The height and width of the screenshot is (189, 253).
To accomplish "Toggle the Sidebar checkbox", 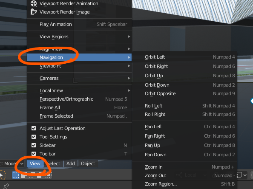I will (34, 145).
